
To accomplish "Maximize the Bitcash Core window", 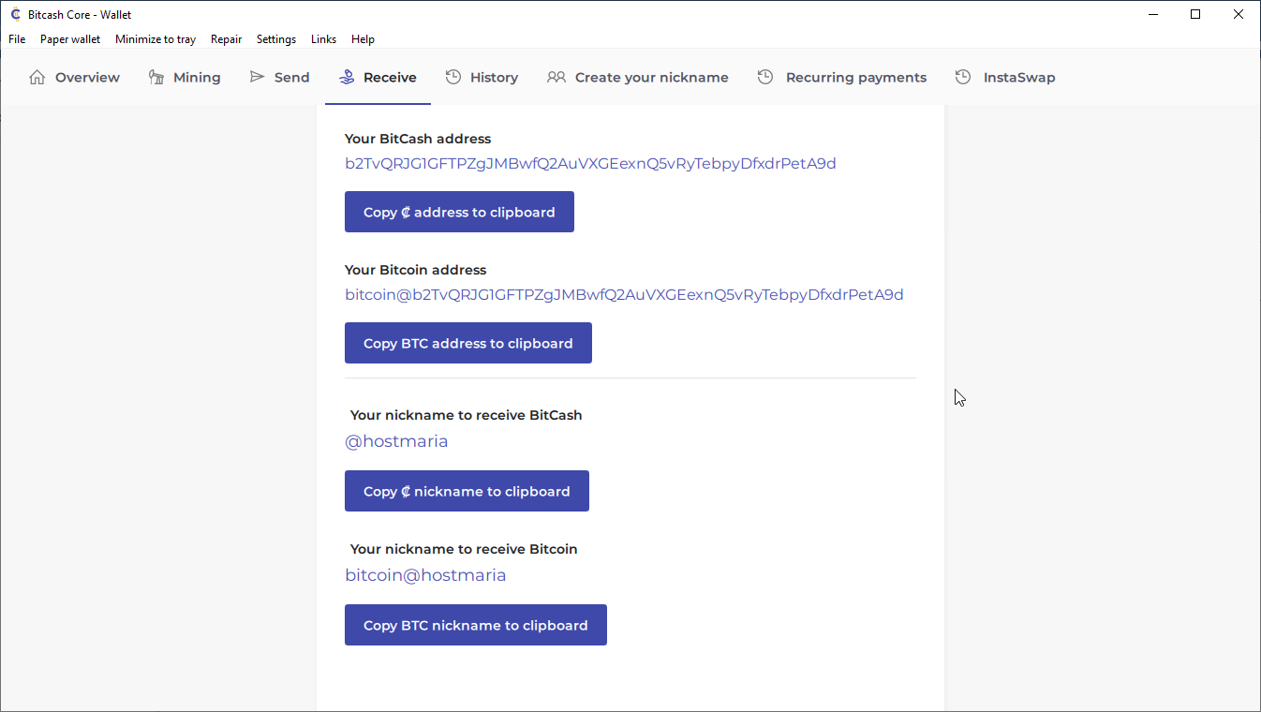I will point(1195,14).
